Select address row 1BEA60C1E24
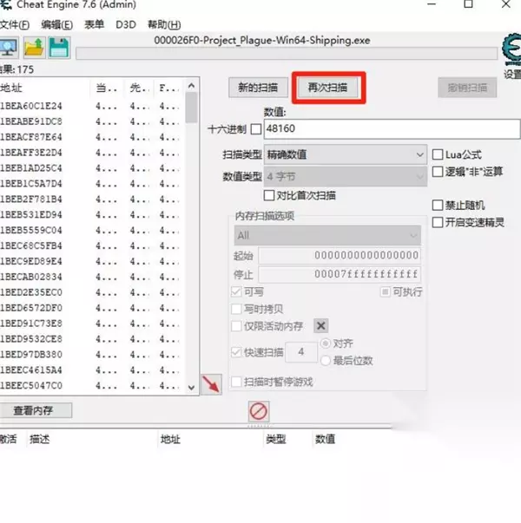 (91, 106)
